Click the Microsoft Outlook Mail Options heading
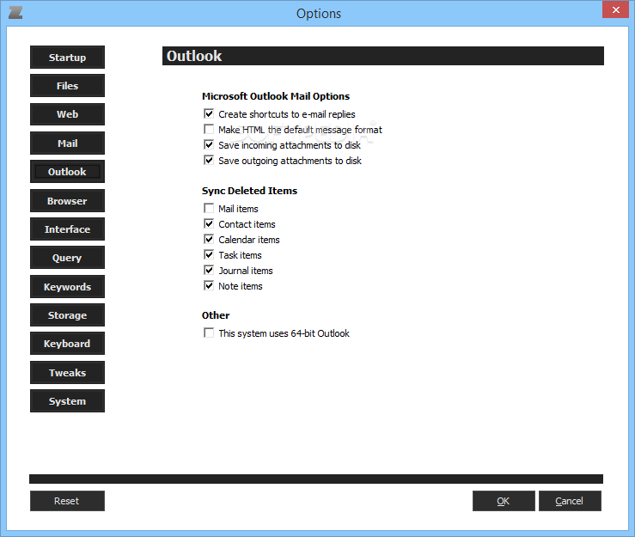This screenshot has height=537, width=635. pyautogui.click(x=276, y=96)
